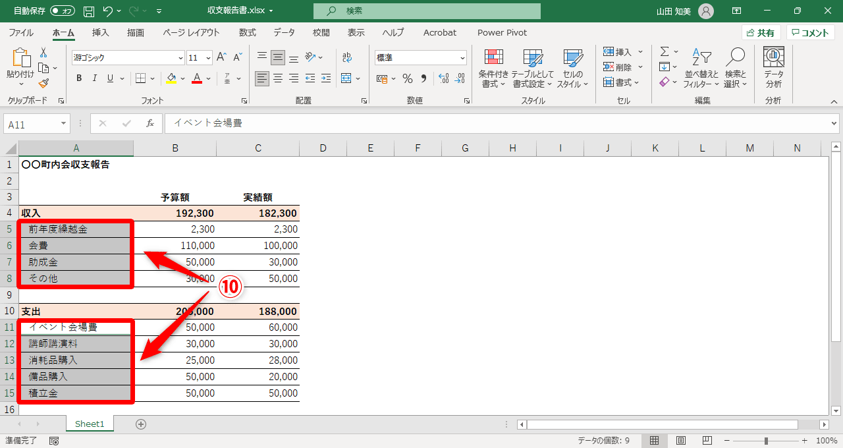Decrease font size with small A icon
843x448 pixels.
[238, 57]
